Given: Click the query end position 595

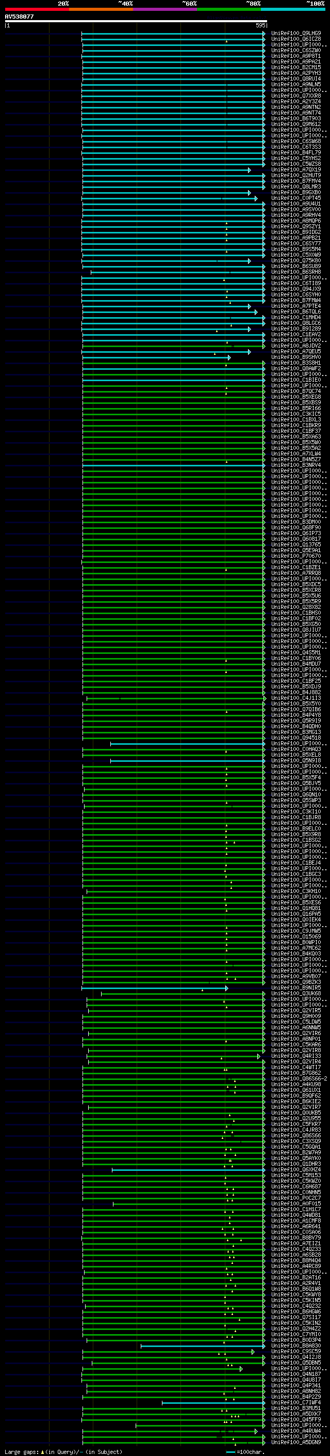Looking at the screenshot, I should click(x=260, y=25).
